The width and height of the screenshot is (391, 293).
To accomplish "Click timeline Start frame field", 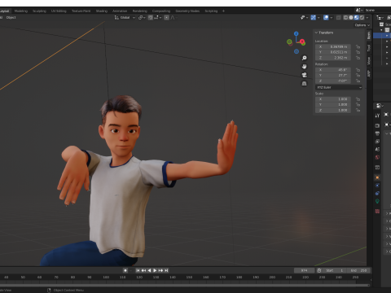I will pos(335,270).
